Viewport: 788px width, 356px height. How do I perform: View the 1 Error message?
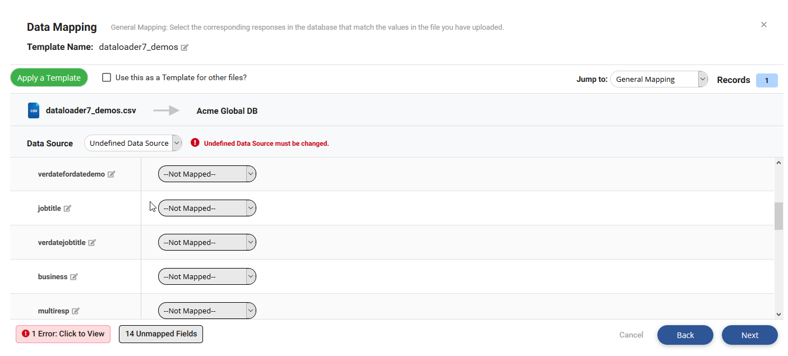(63, 334)
